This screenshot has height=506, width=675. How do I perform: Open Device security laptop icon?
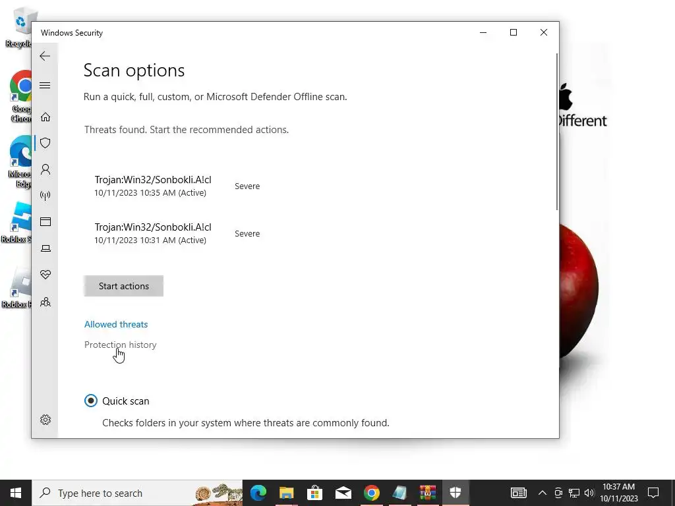(45, 248)
